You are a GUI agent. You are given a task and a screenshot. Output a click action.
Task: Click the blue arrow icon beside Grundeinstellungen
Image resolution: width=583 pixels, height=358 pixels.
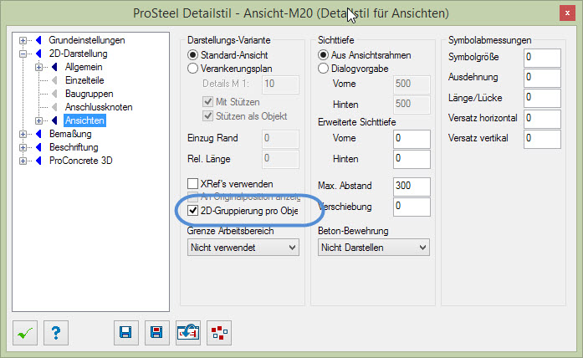pos(38,40)
